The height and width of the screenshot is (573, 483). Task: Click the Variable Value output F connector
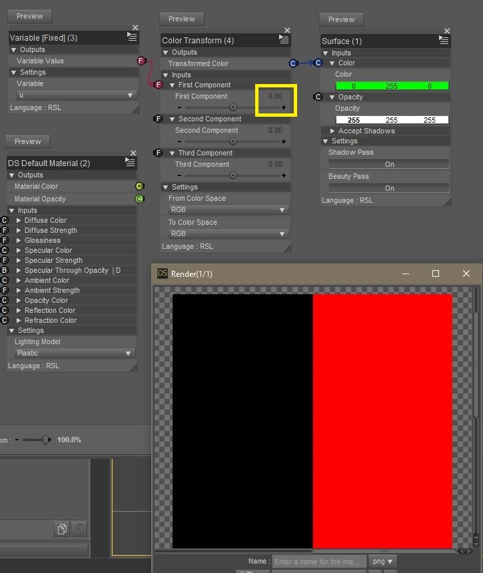pyautogui.click(x=141, y=61)
